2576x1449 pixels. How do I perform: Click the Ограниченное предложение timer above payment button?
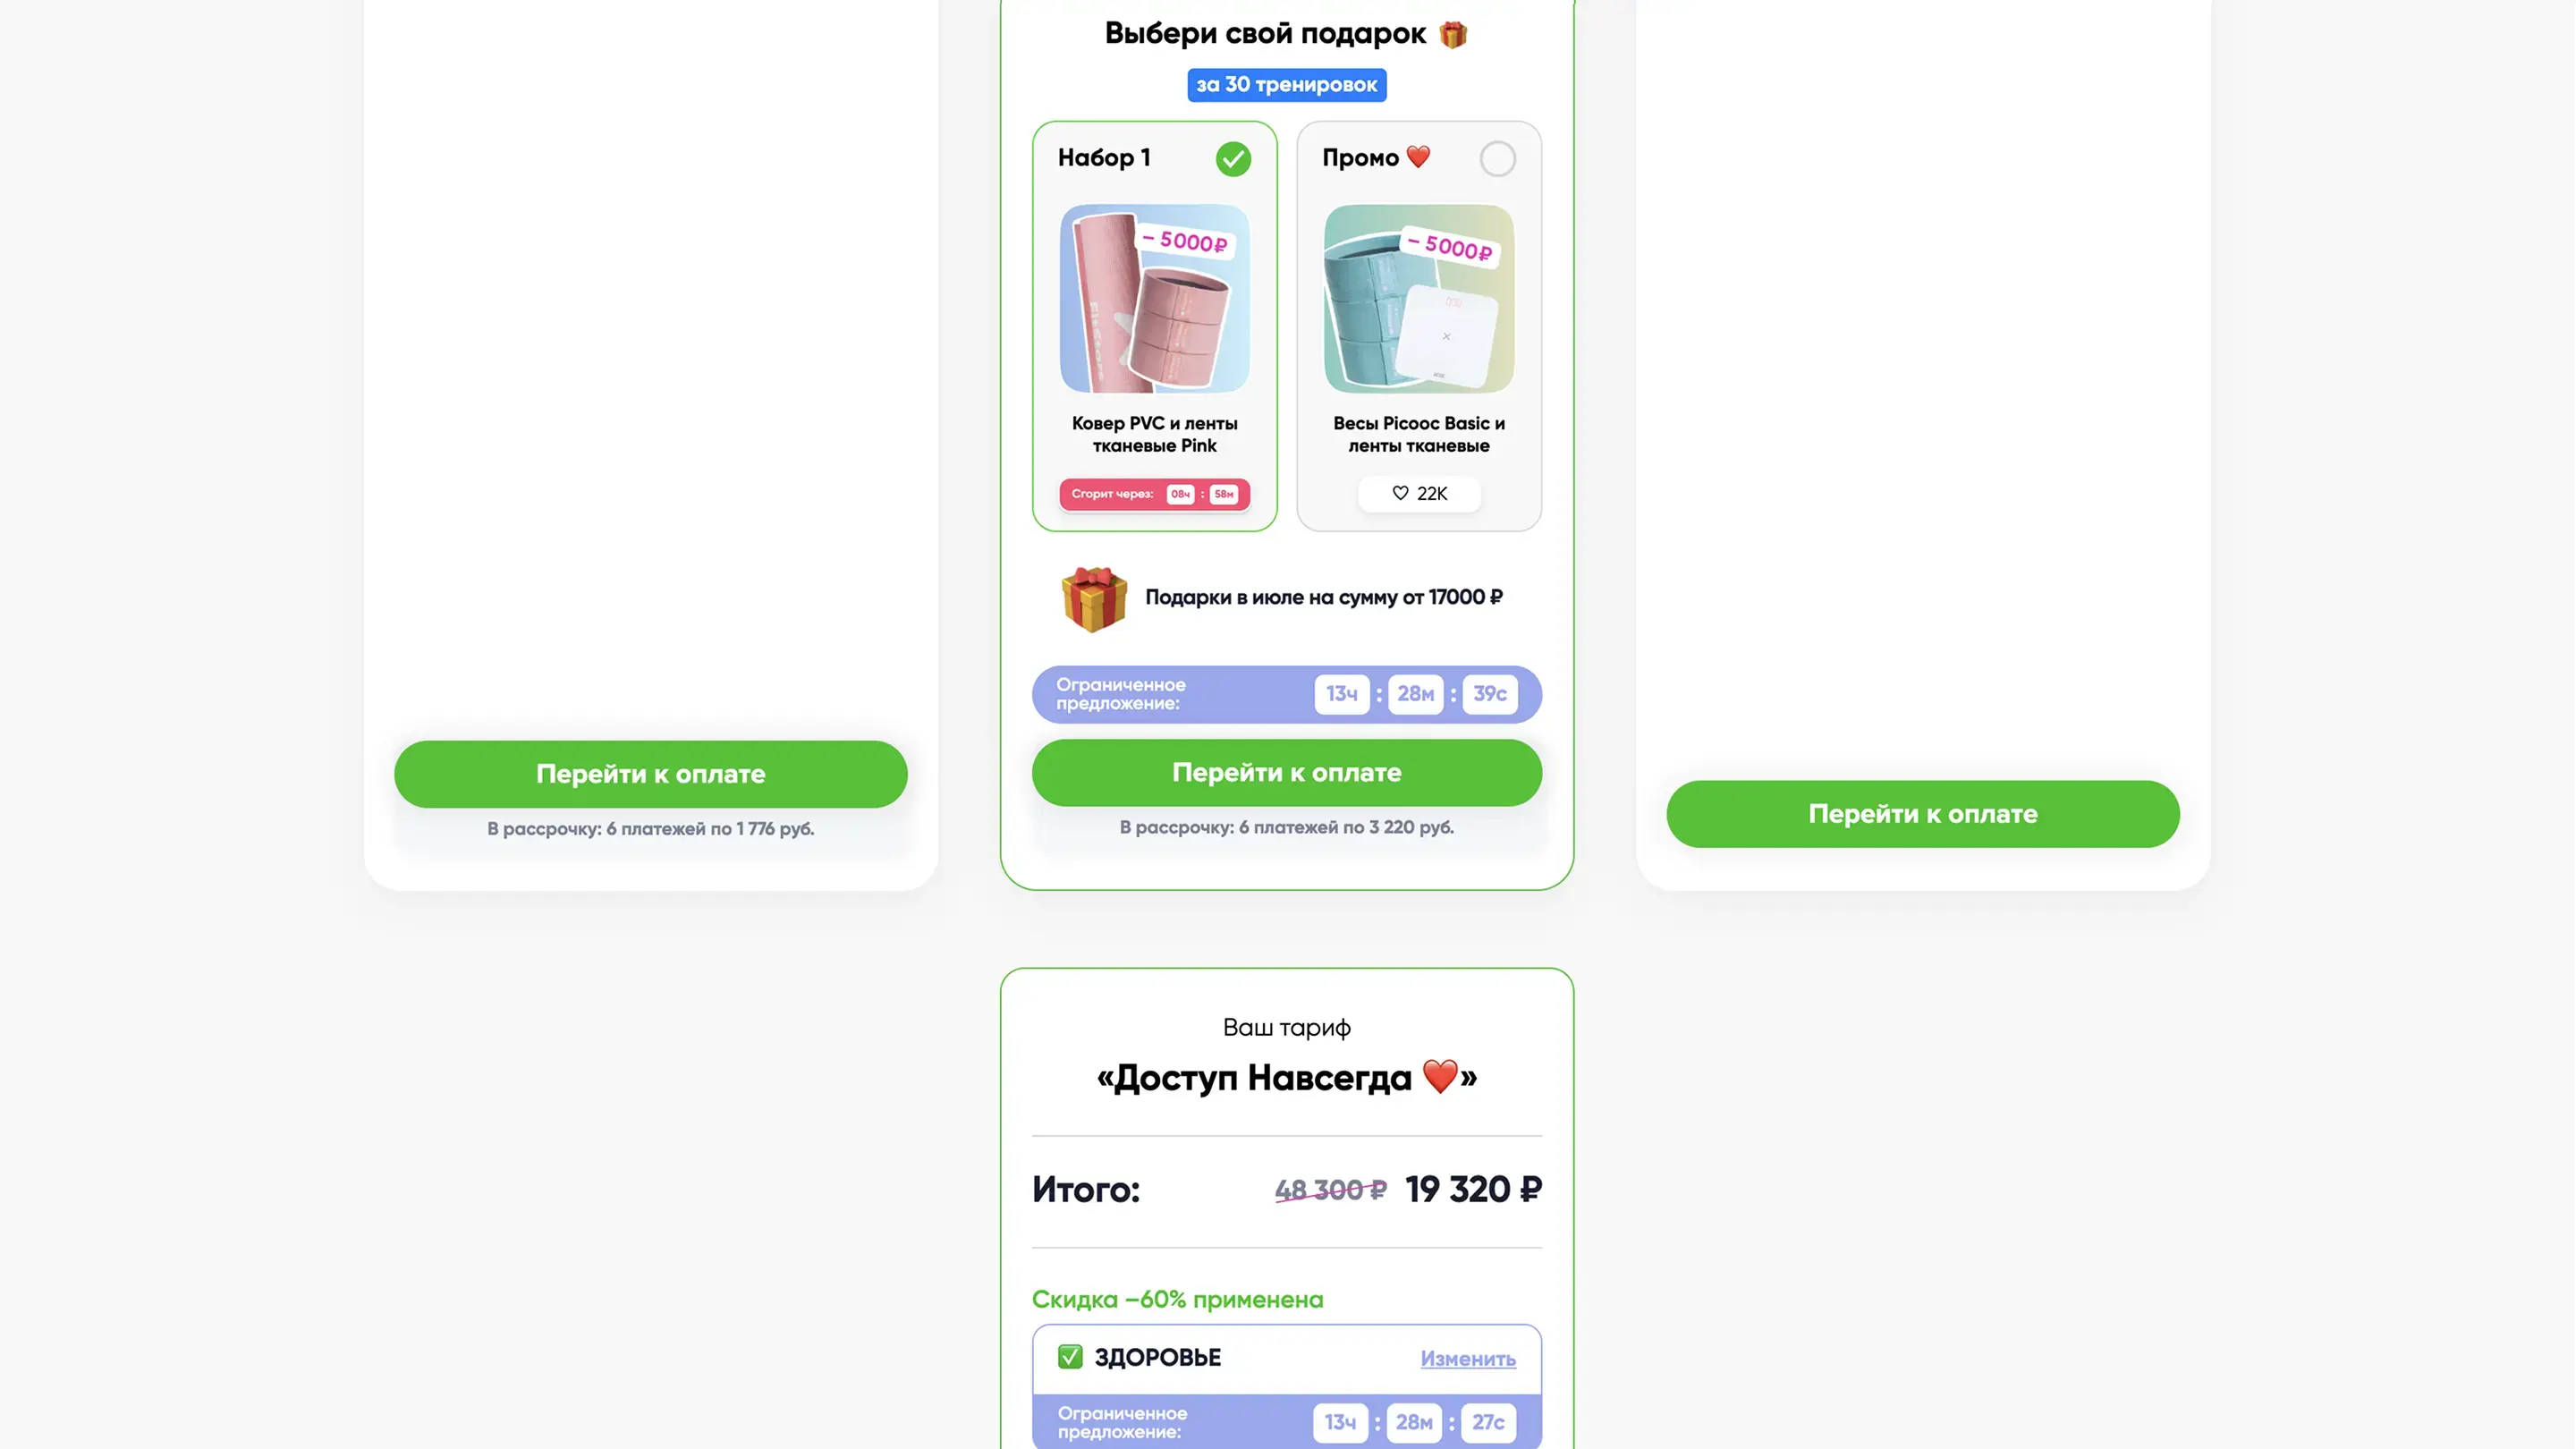click(1286, 694)
